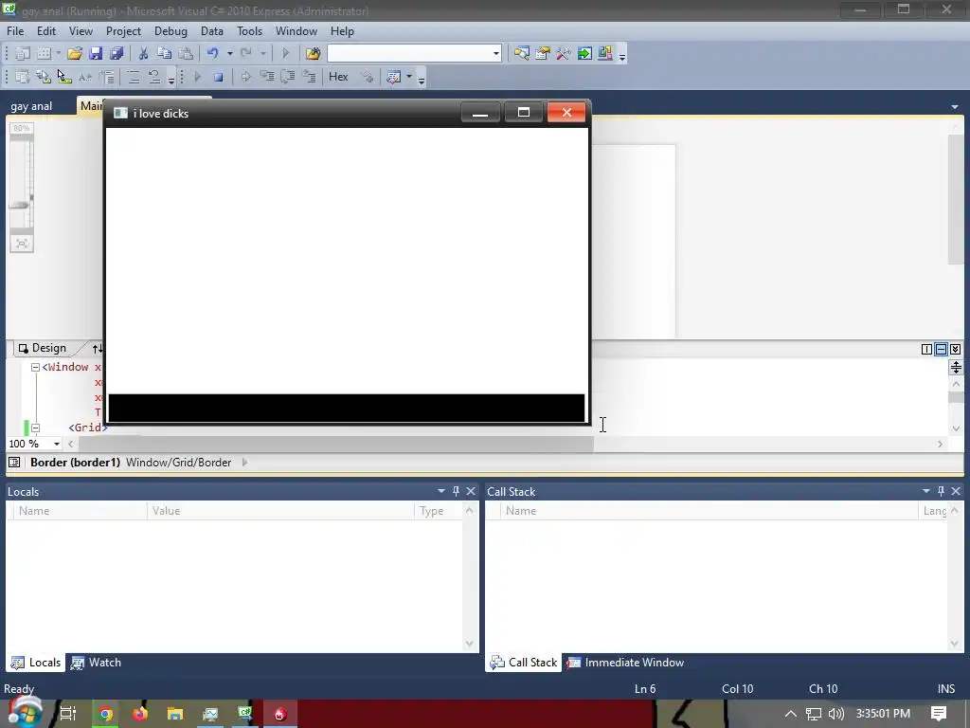Toggle the vertical split view button

pyautogui.click(x=926, y=349)
